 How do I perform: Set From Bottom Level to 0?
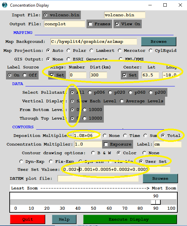72,110
